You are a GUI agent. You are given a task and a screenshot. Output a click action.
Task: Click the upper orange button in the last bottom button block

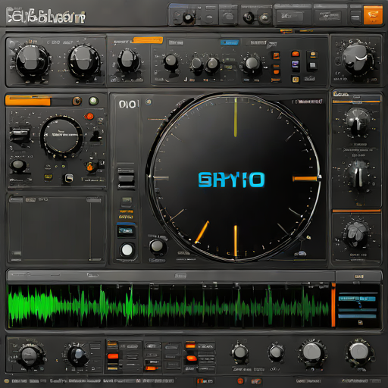point(191,346)
